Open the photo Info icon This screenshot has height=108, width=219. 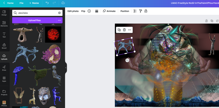click(x=89, y=11)
